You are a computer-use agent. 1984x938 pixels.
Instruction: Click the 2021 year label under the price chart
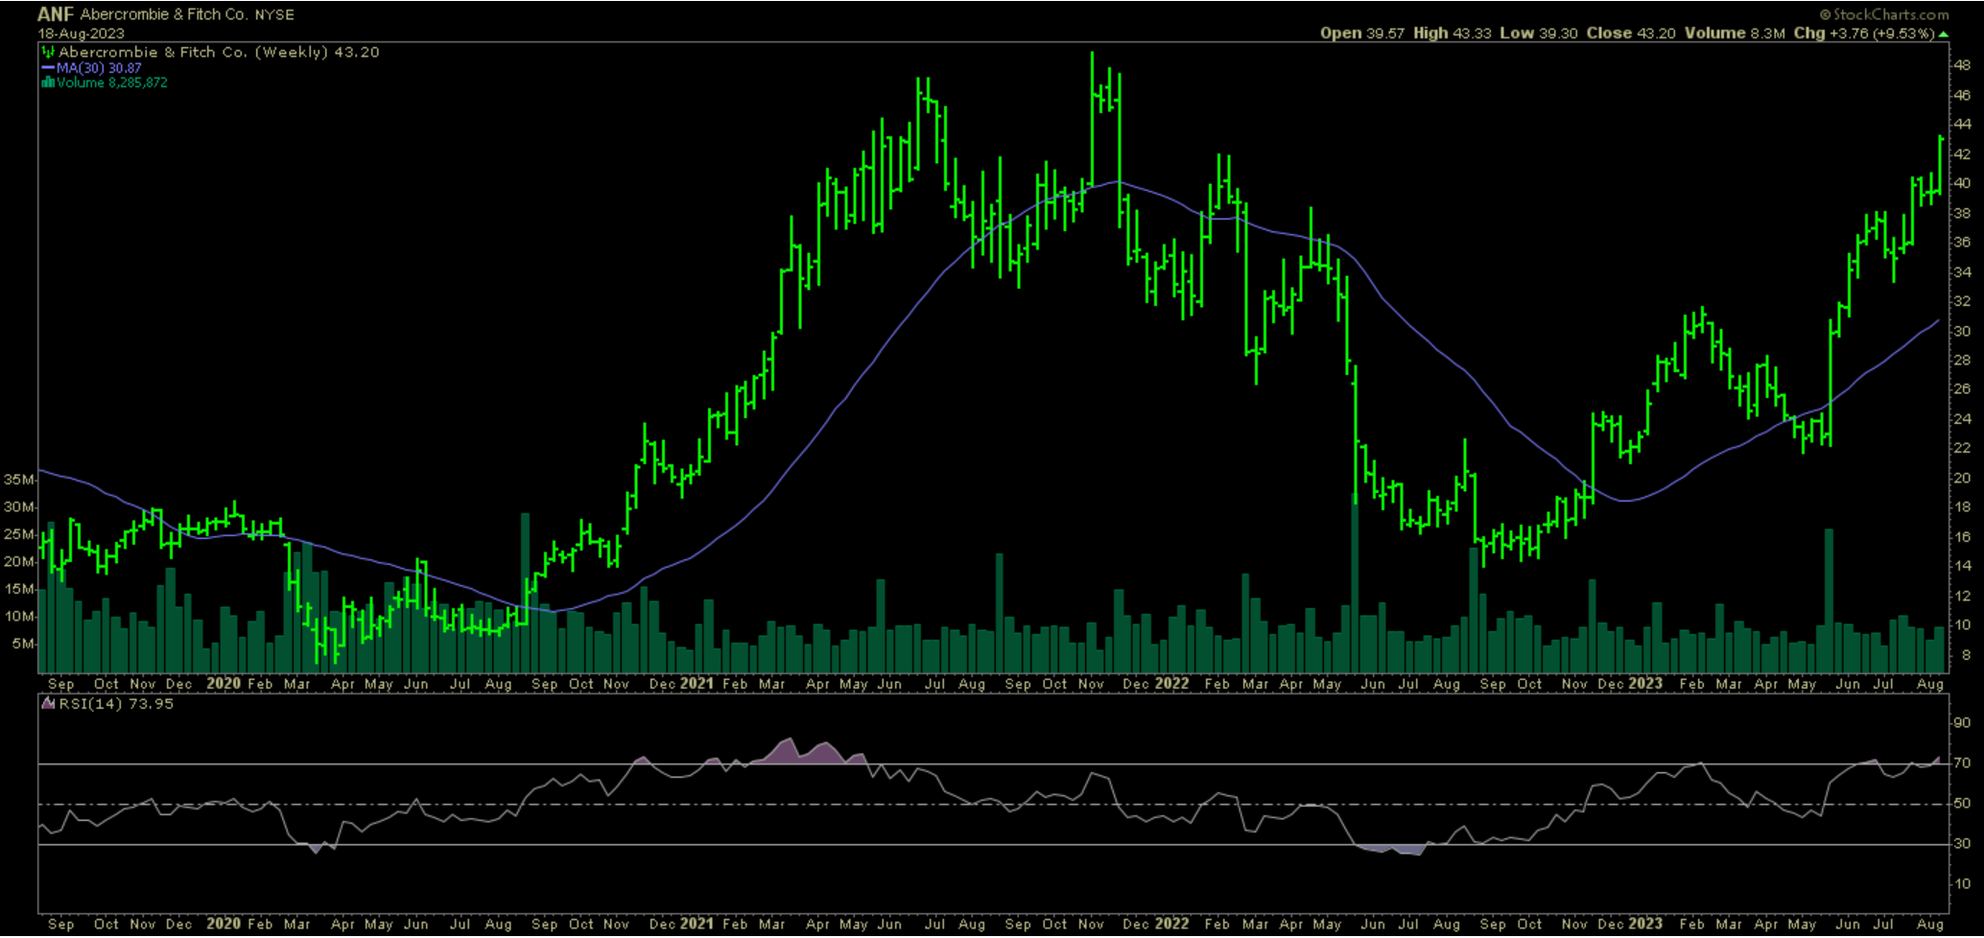pos(697,684)
